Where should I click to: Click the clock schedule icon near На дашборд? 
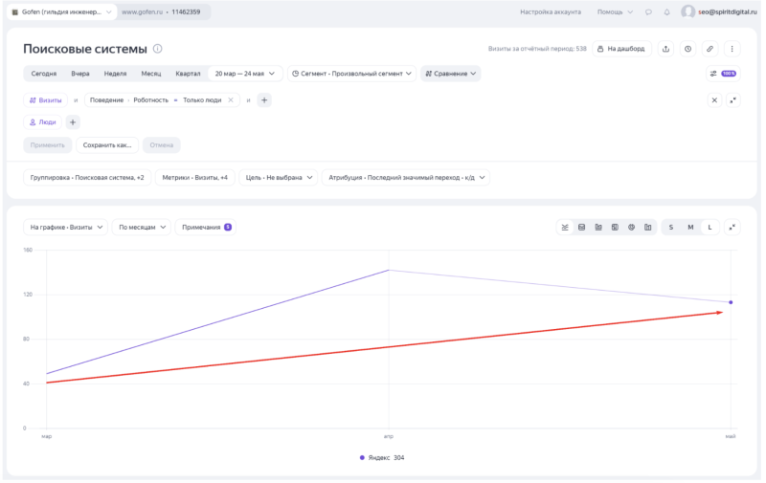[x=687, y=49]
